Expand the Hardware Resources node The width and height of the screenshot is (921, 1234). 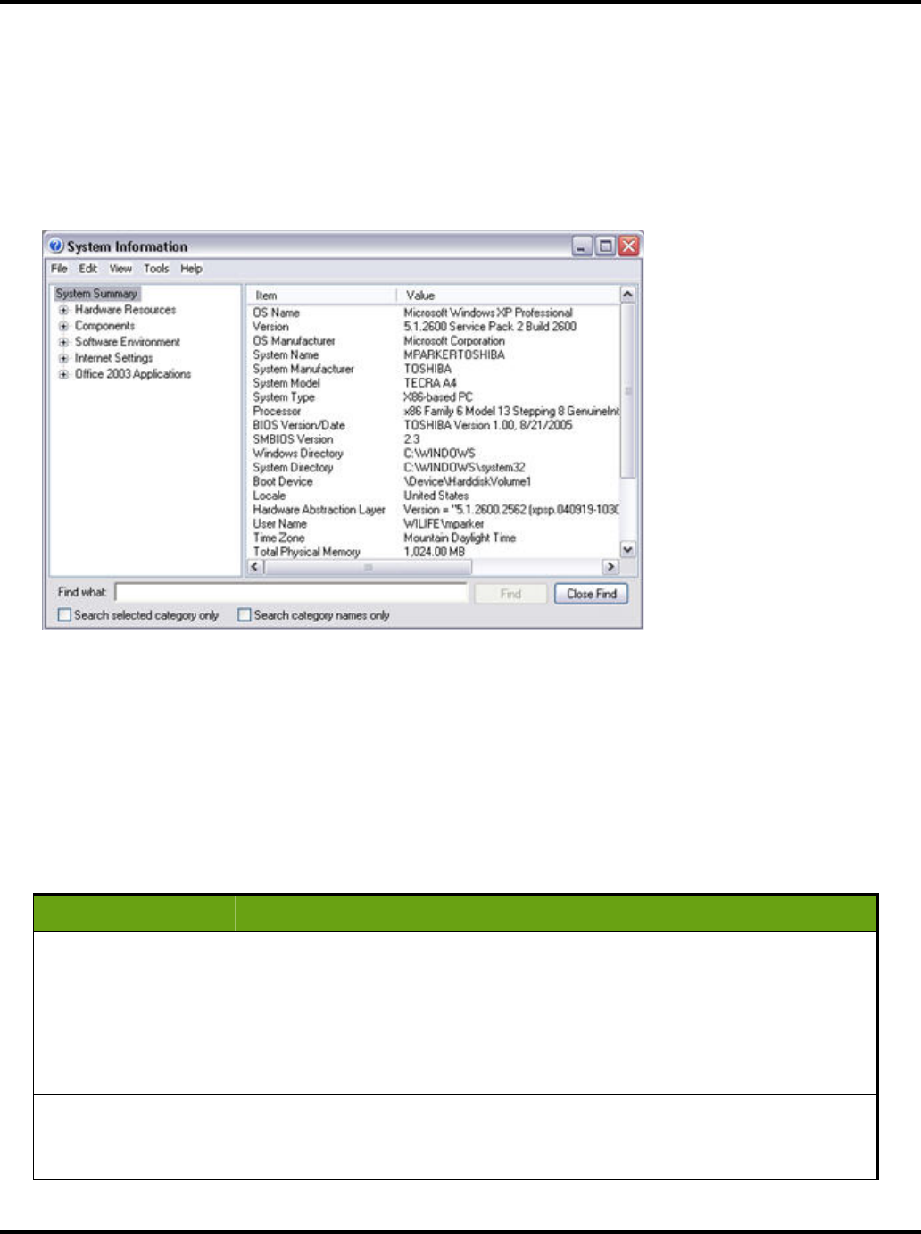[x=63, y=311]
